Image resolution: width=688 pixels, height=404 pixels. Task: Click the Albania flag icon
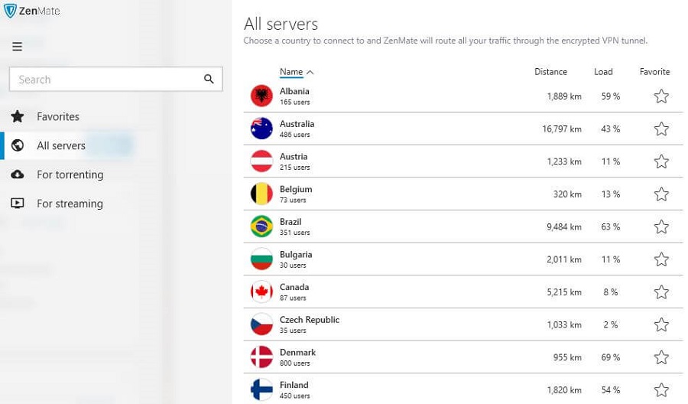click(261, 96)
